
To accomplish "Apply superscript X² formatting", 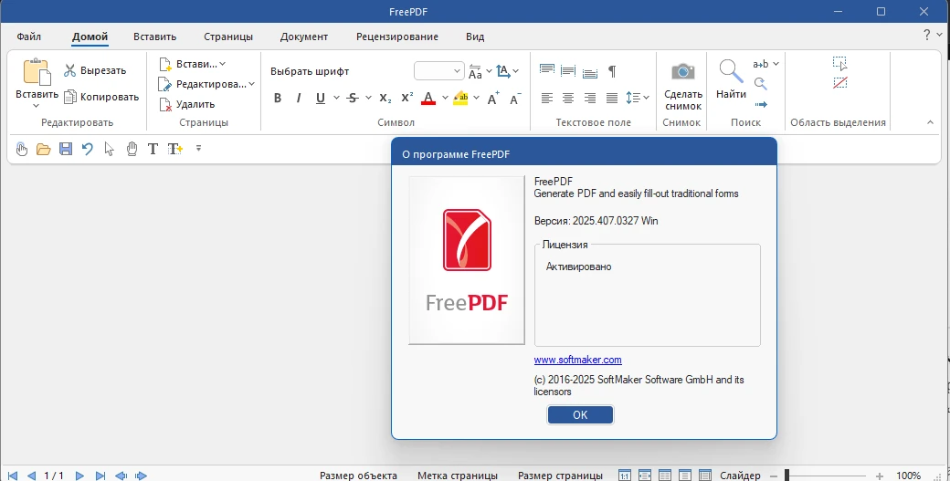I will tap(407, 98).
